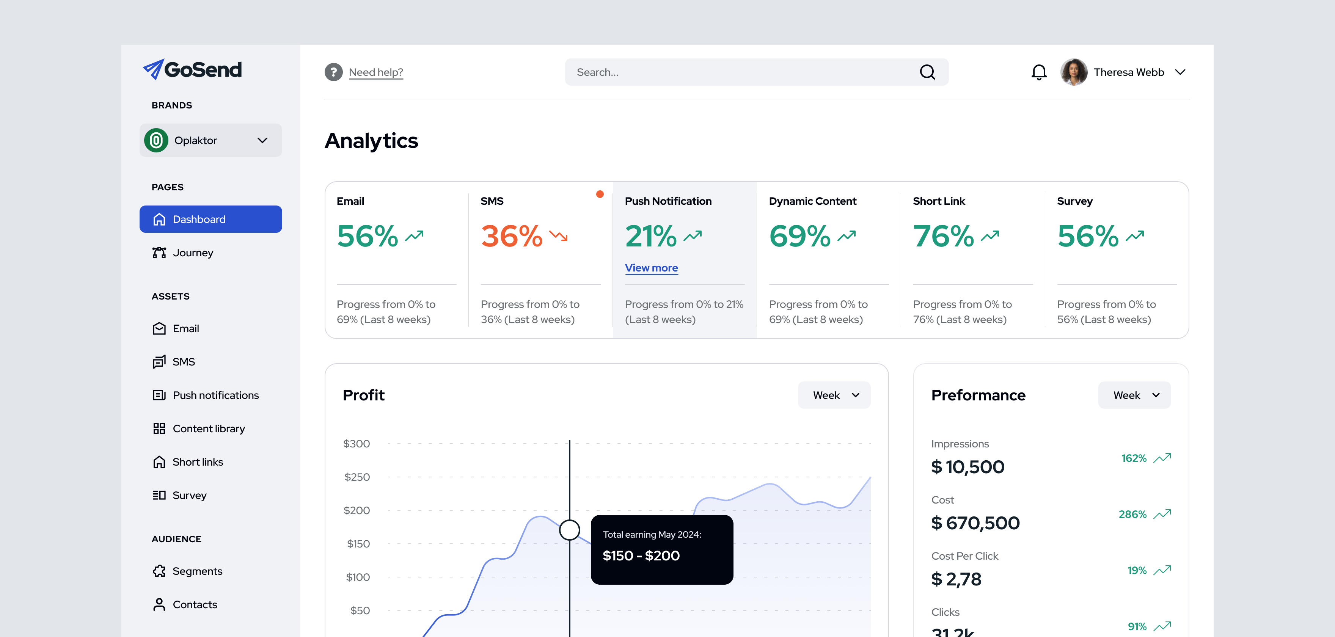
Task: Open the Survey page in sidebar
Action: coord(189,496)
